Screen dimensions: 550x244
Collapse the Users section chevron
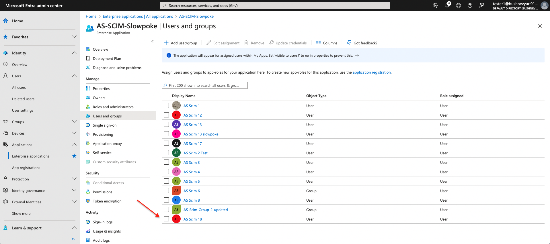pos(74,76)
